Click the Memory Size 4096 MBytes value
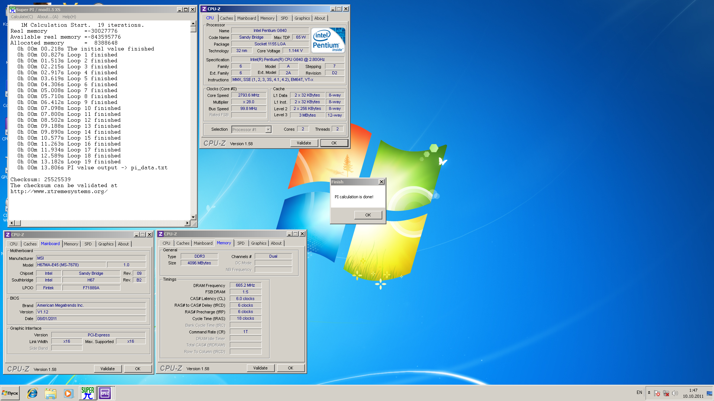714x401 pixels. 199,263
